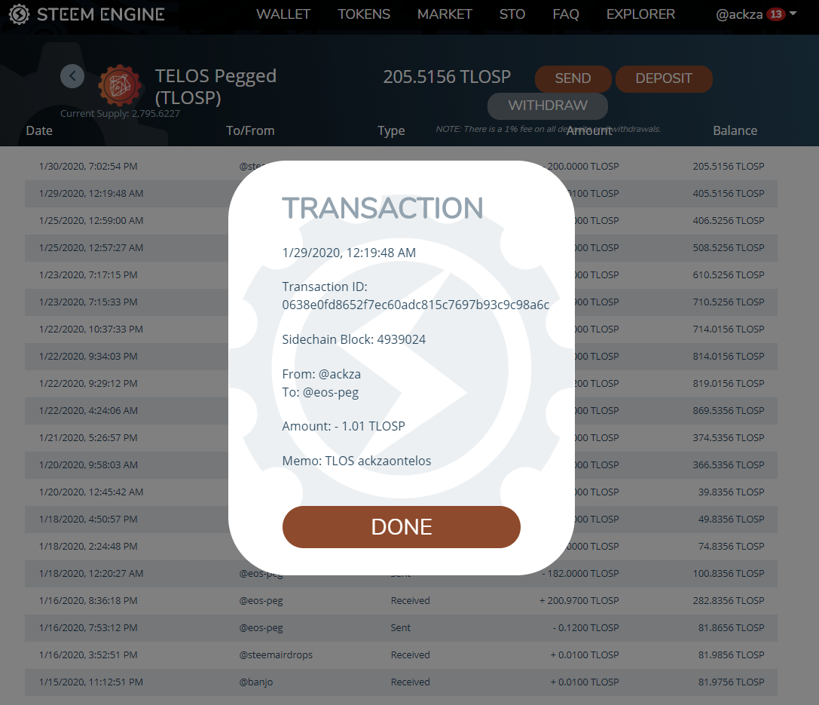Select row dated 1/25/2020, 12:59:00 AM
Viewport: 819px width, 705px height.
coord(401,220)
